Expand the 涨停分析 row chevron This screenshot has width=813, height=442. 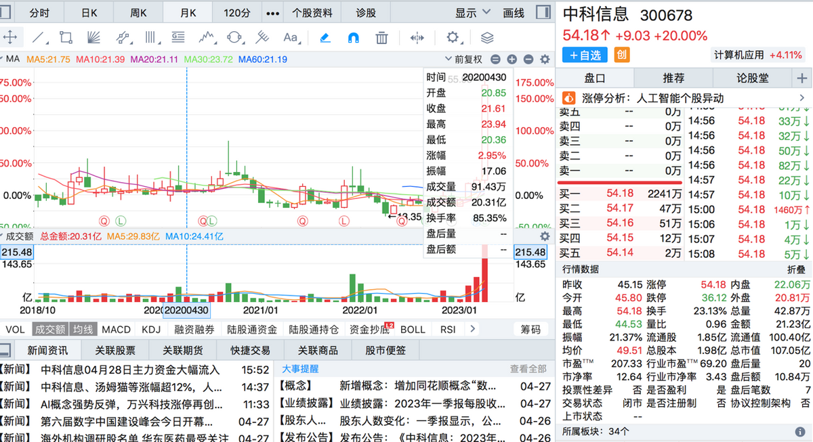click(x=803, y=98)
